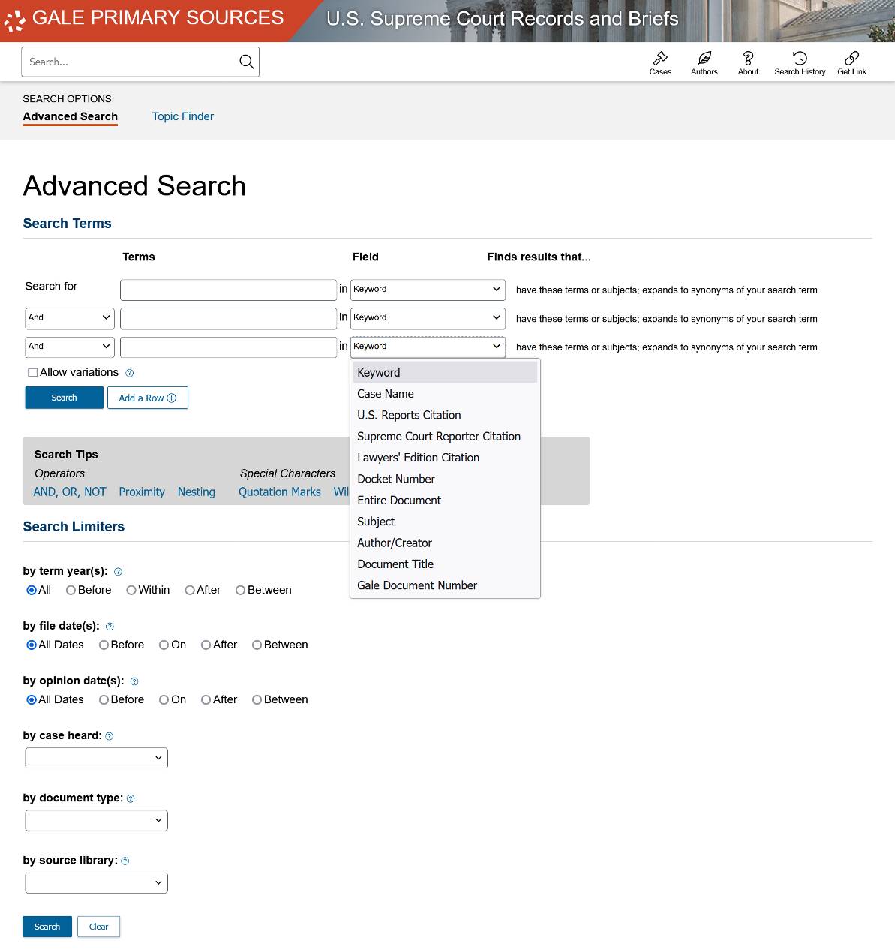
Task: Focus the second row terms field
Action: point(228,318)
